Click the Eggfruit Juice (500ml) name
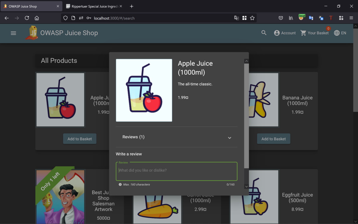 click(297, 198)
